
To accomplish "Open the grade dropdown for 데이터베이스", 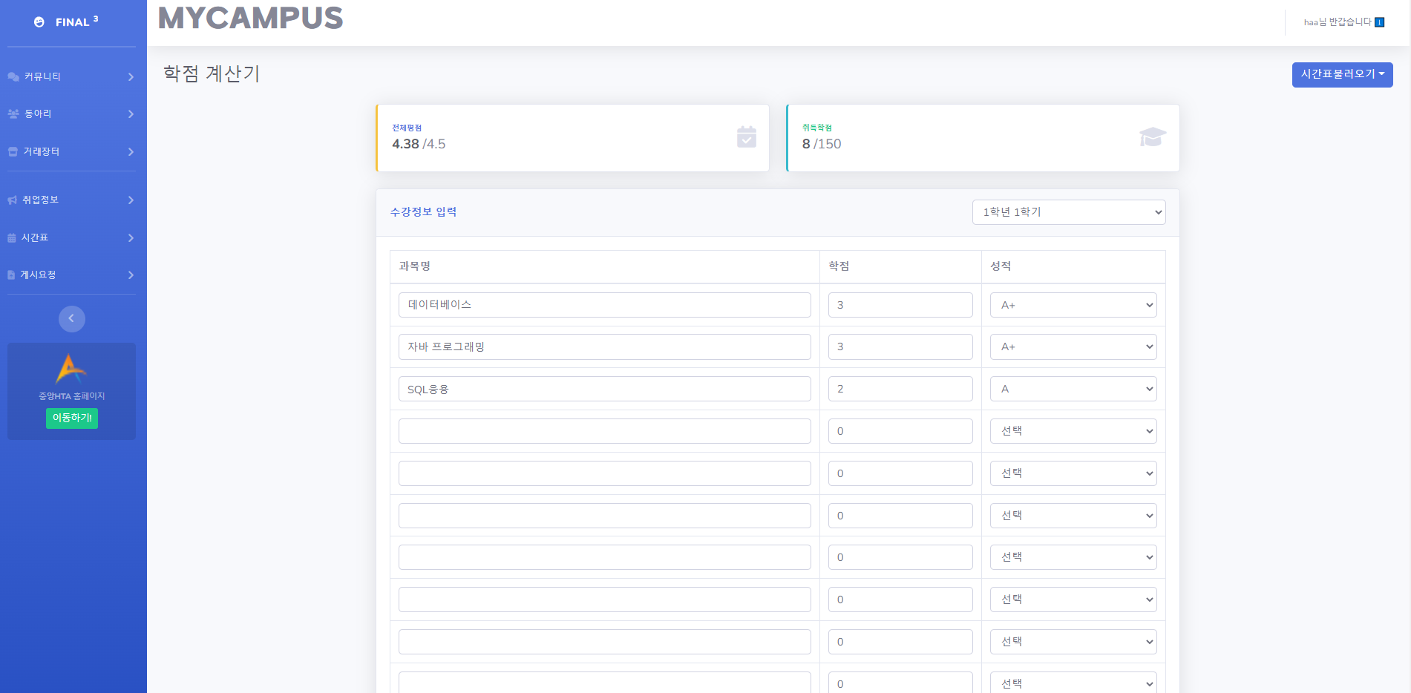I will (1073, 304).
